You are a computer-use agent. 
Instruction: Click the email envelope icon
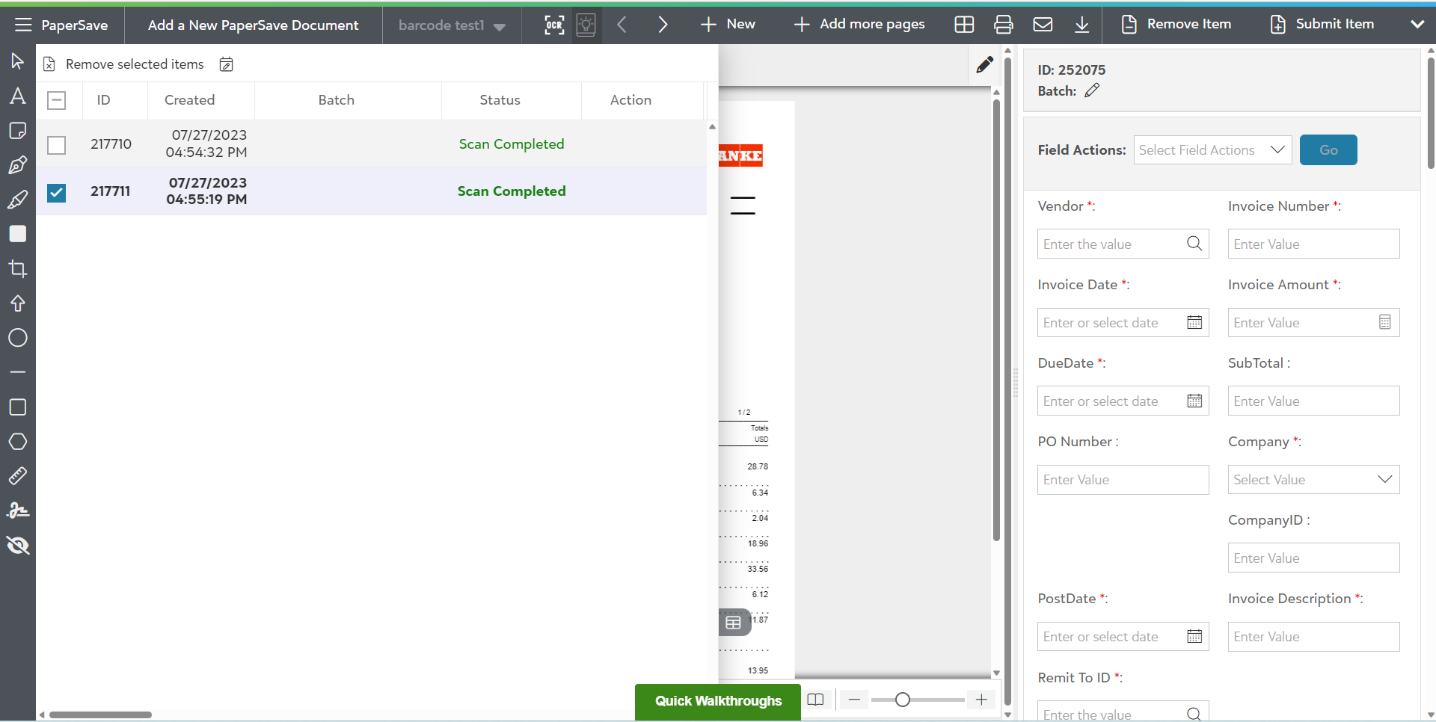pyautogui.click(x=1043, y=25)
